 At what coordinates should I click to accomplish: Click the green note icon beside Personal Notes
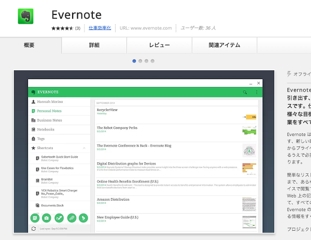pyautogui.click(x=33, y=111)
